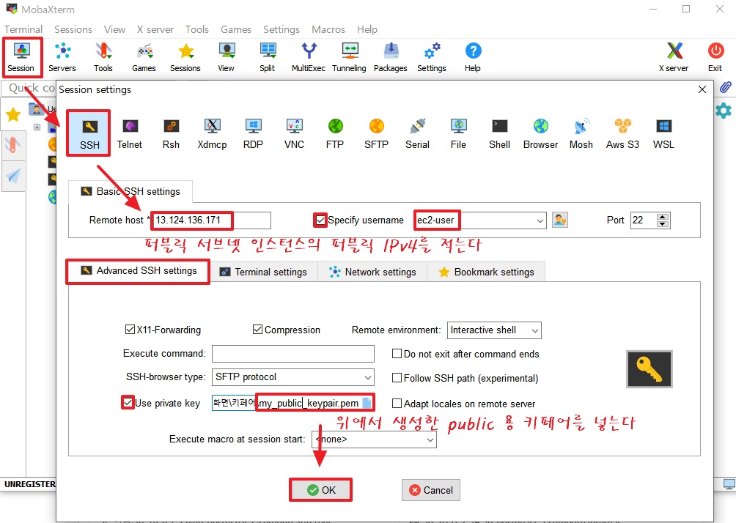The width and height of the screenshot is (736, 523).
Task: Switch to Network settings tab
Action: (373, 272)
